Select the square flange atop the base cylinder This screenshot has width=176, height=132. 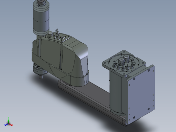[124, 64]
